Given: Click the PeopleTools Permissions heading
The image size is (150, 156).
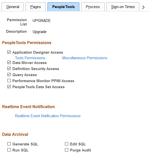Looking at the screenshot, I should click(27, 43).
